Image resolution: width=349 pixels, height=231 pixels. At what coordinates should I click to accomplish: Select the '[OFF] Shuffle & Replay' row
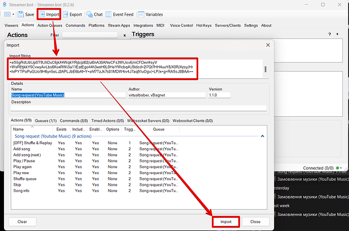[x=96, y=143]
